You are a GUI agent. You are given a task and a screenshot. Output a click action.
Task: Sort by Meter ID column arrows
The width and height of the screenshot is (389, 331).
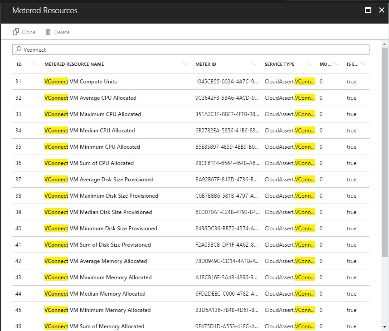point(253,64)
